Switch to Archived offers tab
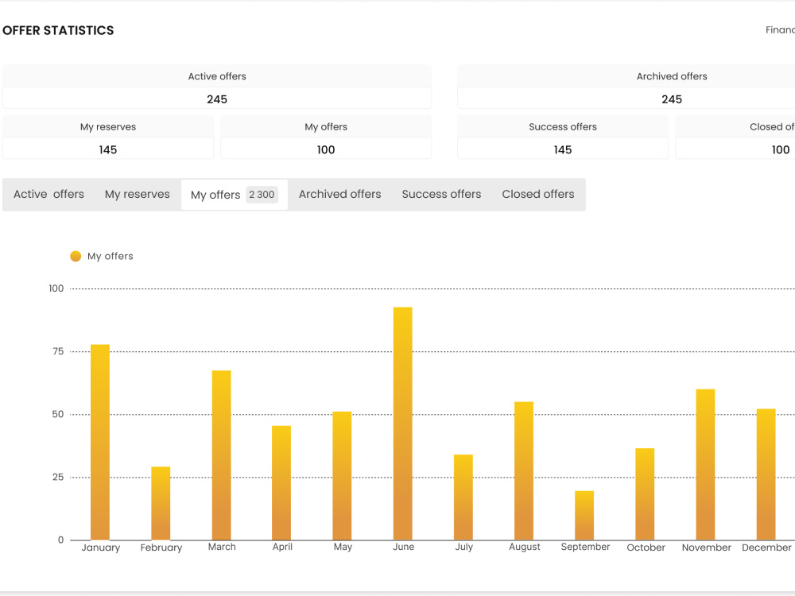 (x=339, y=194)
